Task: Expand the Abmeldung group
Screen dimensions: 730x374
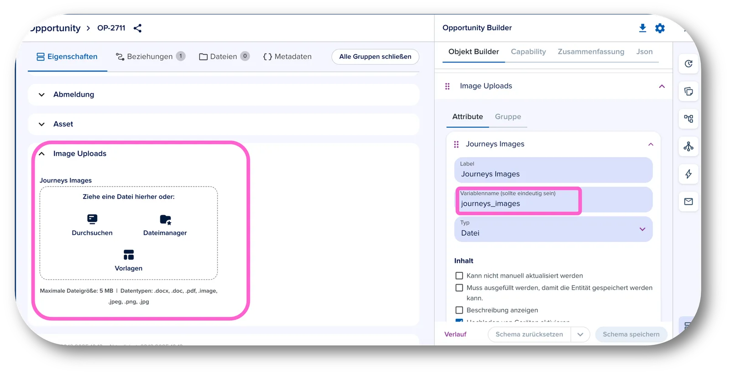Action: click(42, 95)
